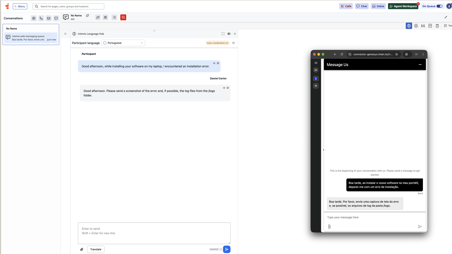Send the agent message with blue arrow

tap(227, 249)
